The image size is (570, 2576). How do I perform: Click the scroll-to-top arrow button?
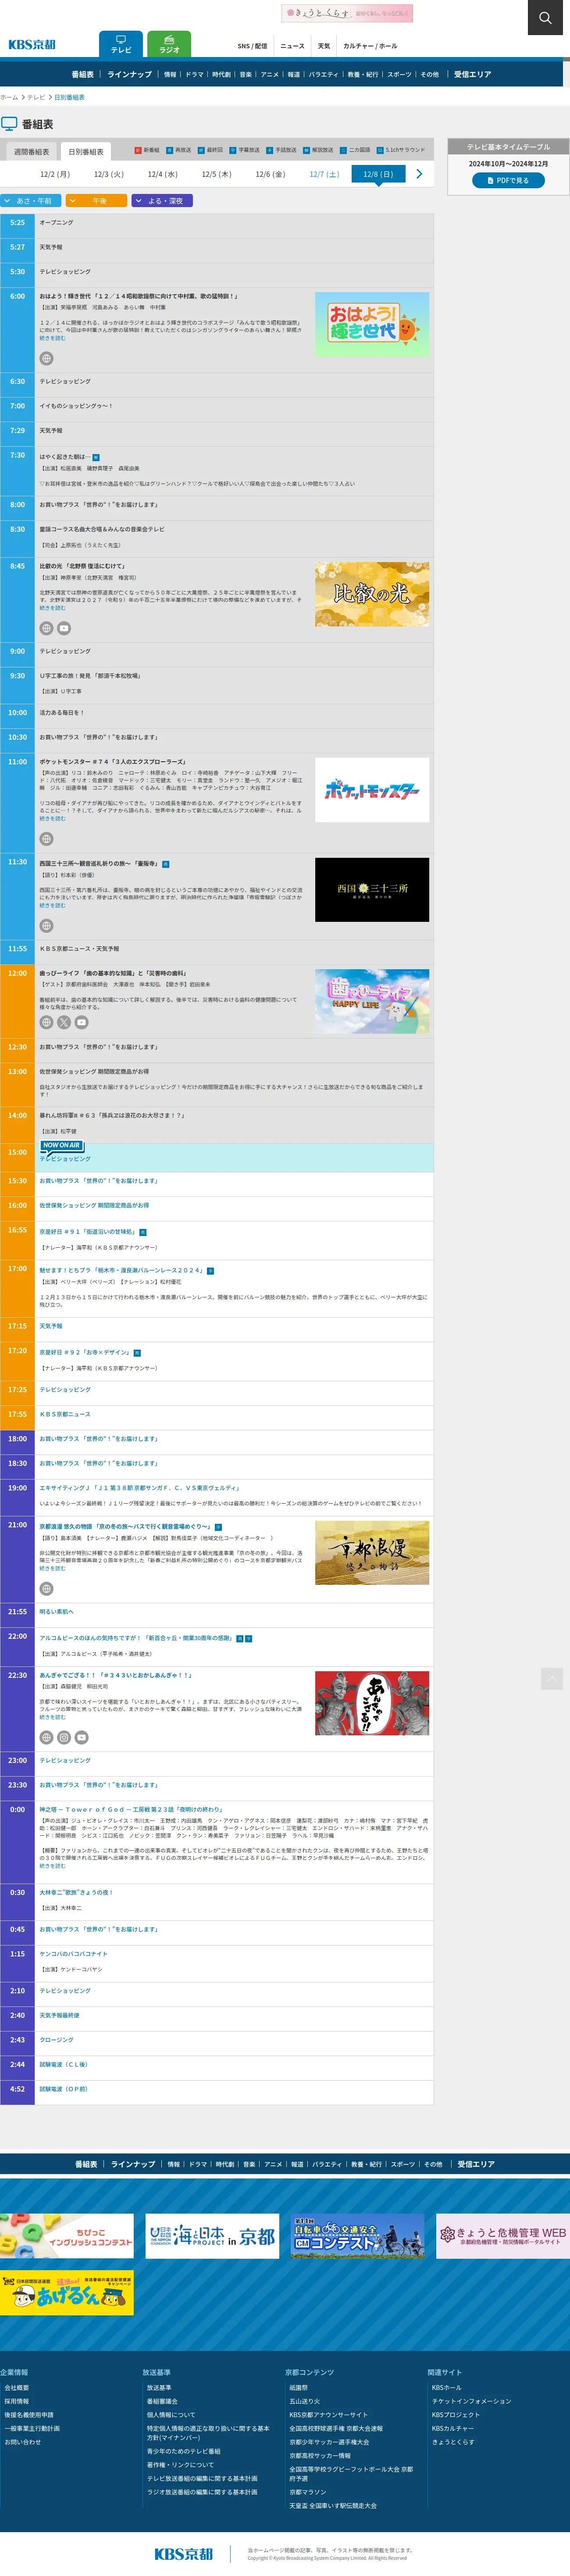point(552,1677)
